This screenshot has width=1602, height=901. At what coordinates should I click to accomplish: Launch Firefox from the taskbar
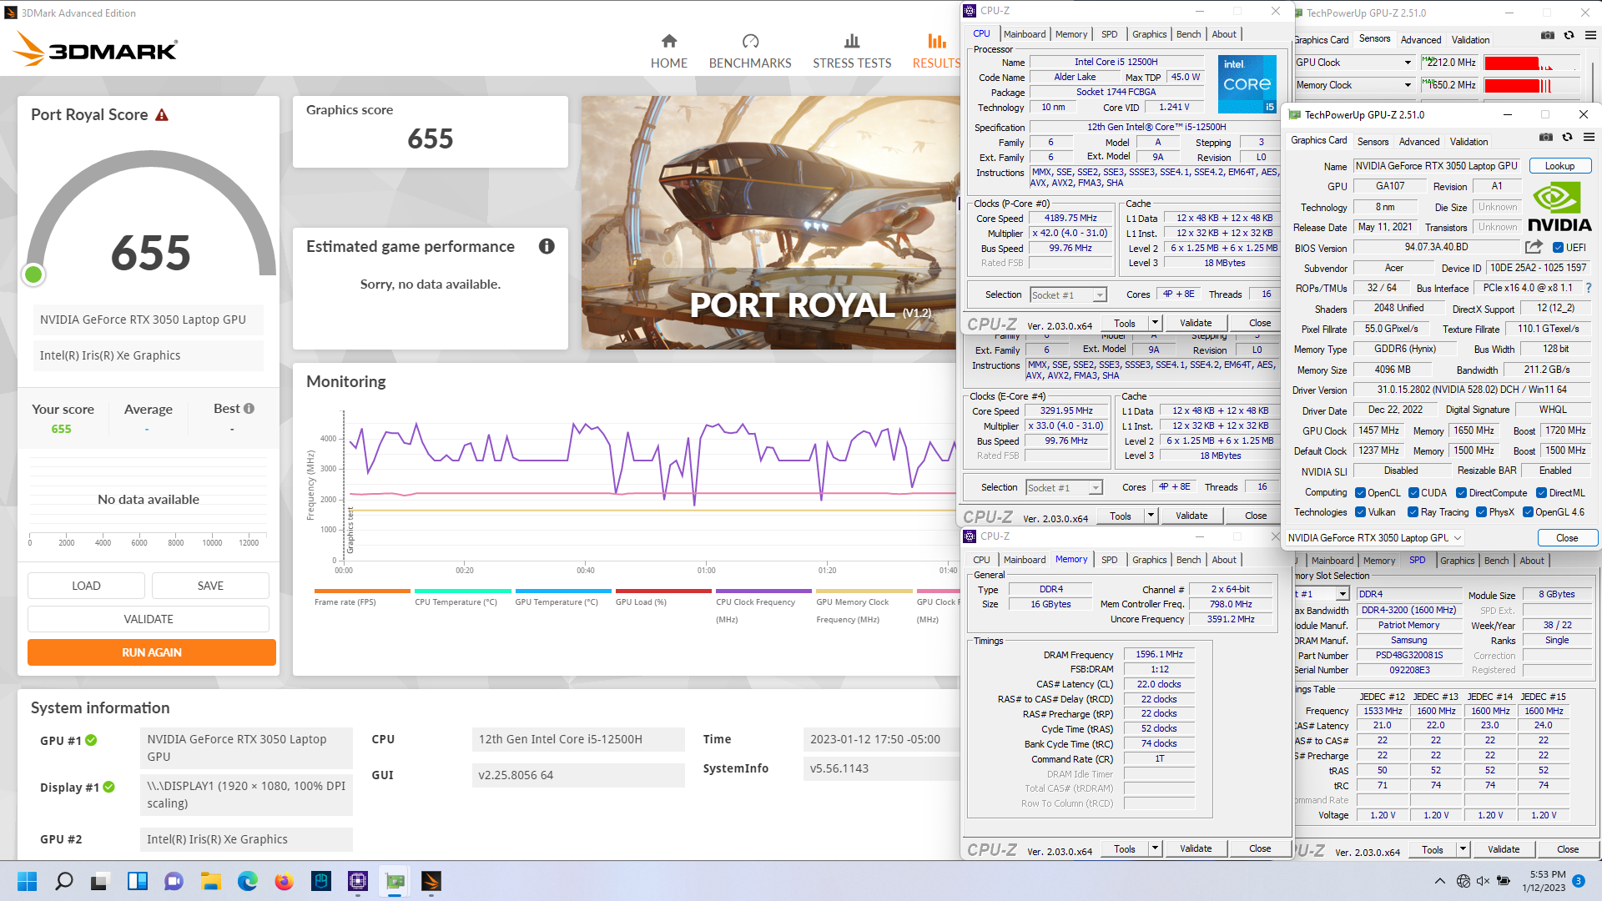(284, 881)
